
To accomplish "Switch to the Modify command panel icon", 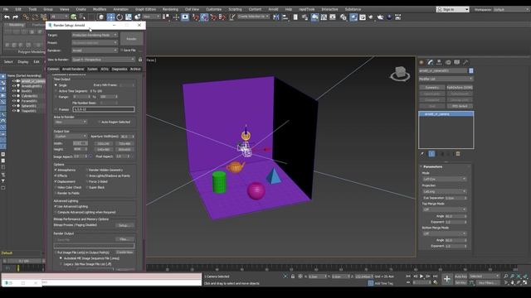I will tap(430, 62).
